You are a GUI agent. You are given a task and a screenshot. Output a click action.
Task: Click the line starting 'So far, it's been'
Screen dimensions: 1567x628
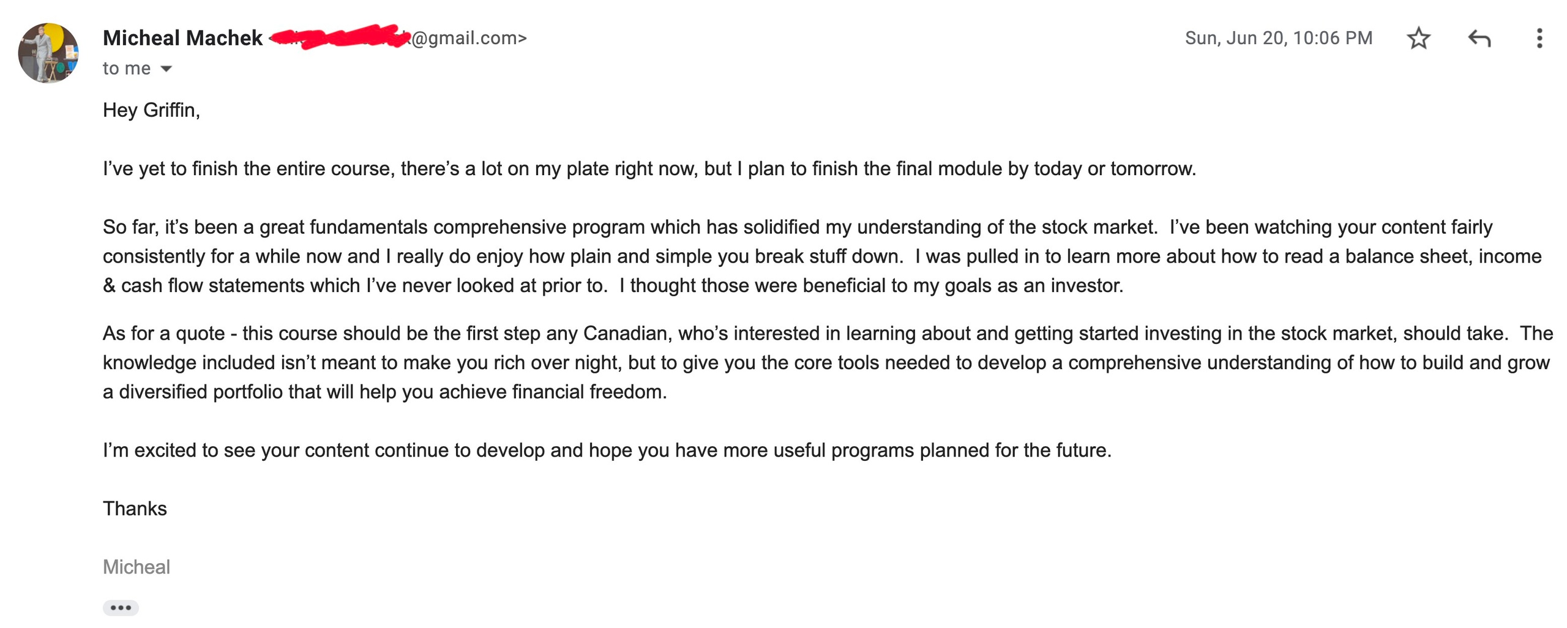click(x=630, y=227)
